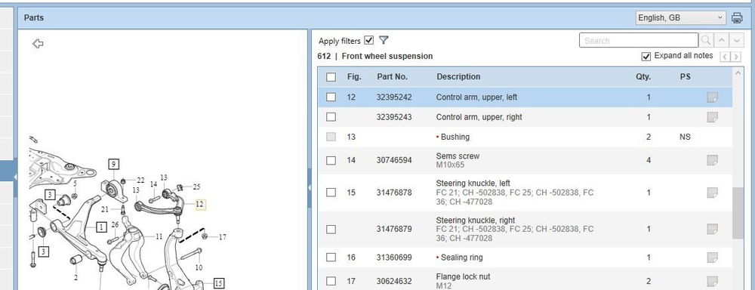Tick checkbox for part 31476878

(331, 193)
